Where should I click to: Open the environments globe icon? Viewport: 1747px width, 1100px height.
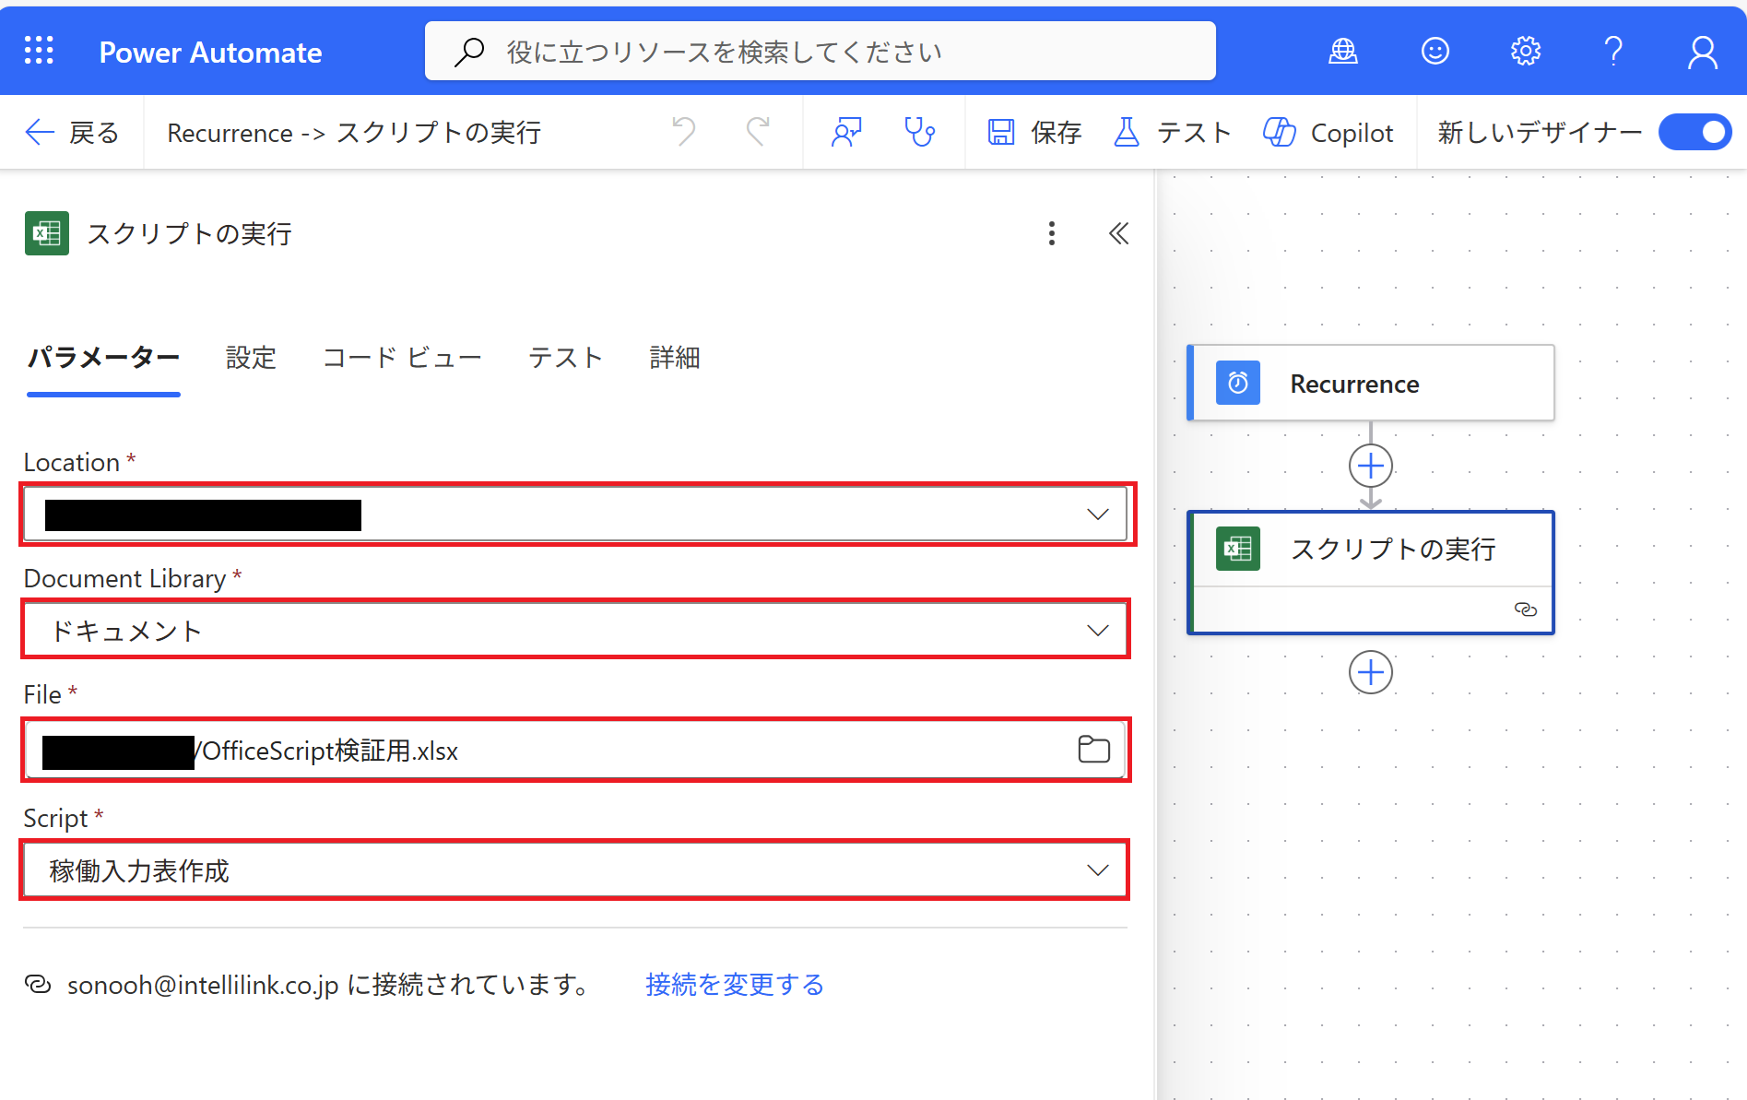click(1343, 52)
